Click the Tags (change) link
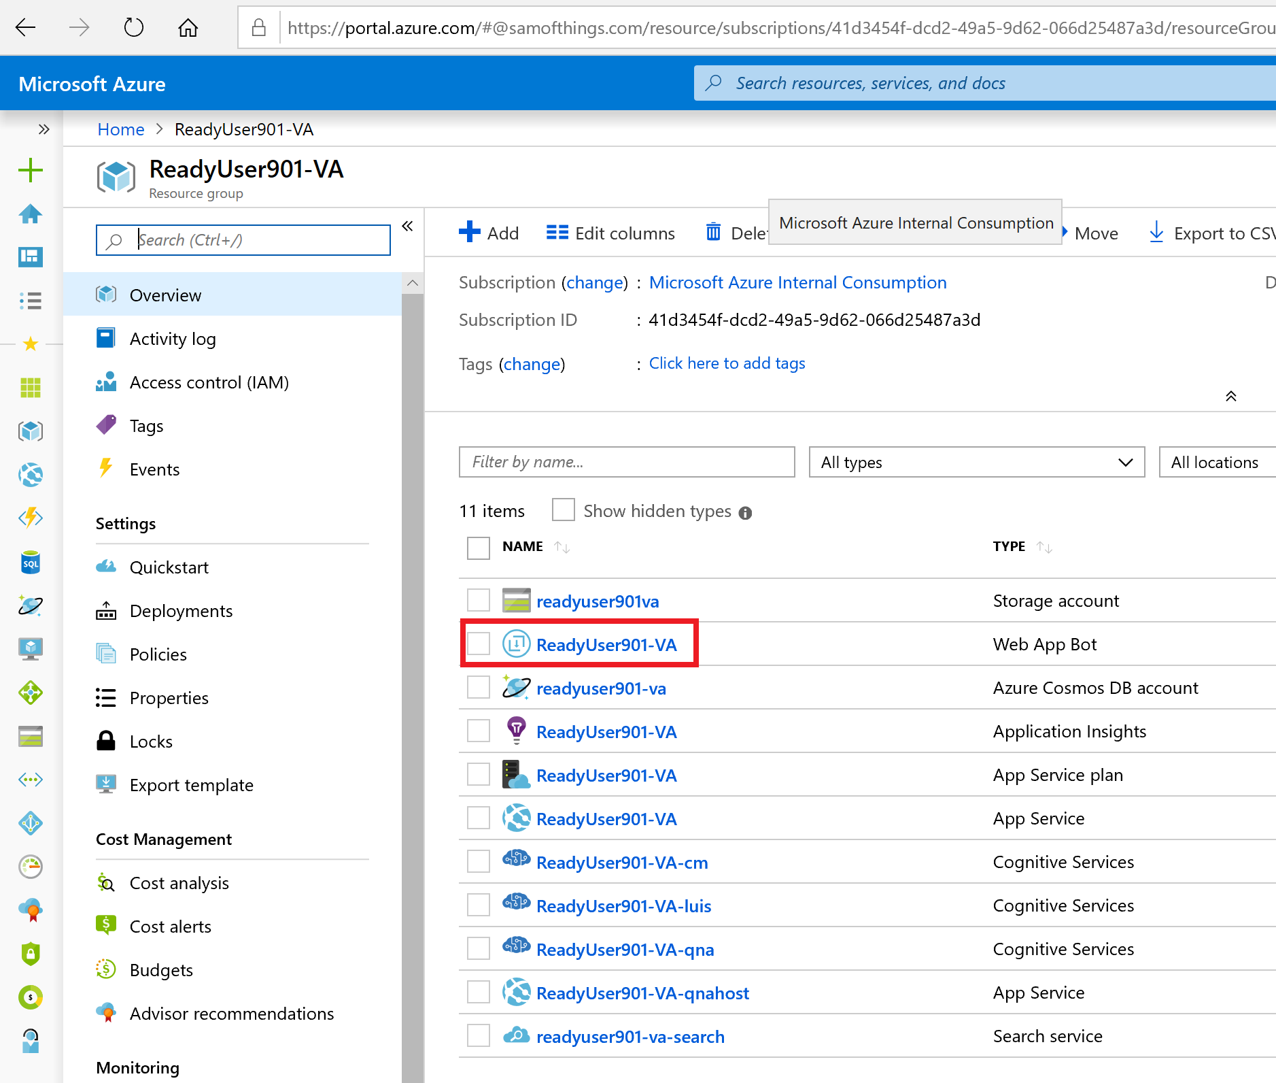Viewport: 1276px width, 1083px height. [533, 364]
